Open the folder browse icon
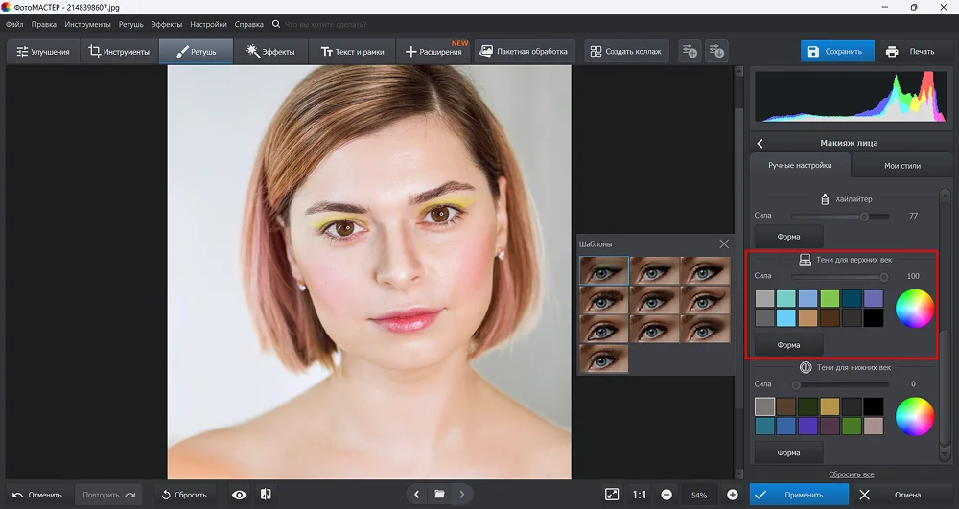The image size is (959, 509). 439,495
